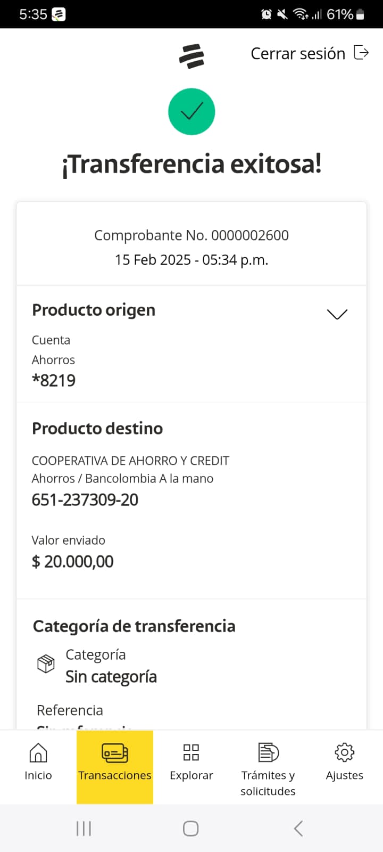Open Android recent apps button

(x=84, y=829)
